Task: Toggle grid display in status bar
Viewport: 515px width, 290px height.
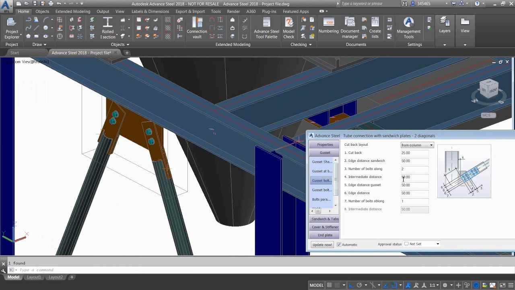Action: pyautogui.click(x=330, y=285)
